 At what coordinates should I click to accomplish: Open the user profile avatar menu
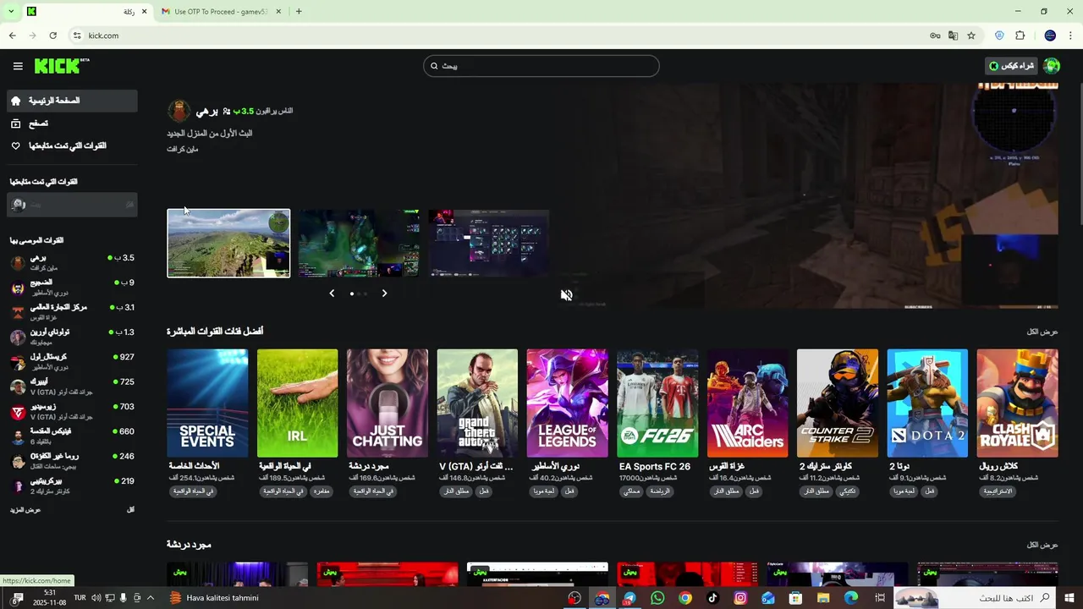point(1052,66)
